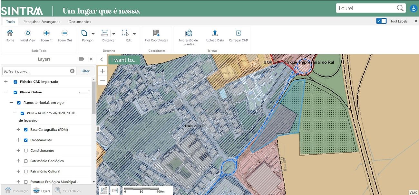Turn off the Tool Labels switch
Screen dimensions: 419x195
click(x=381, y=21)
